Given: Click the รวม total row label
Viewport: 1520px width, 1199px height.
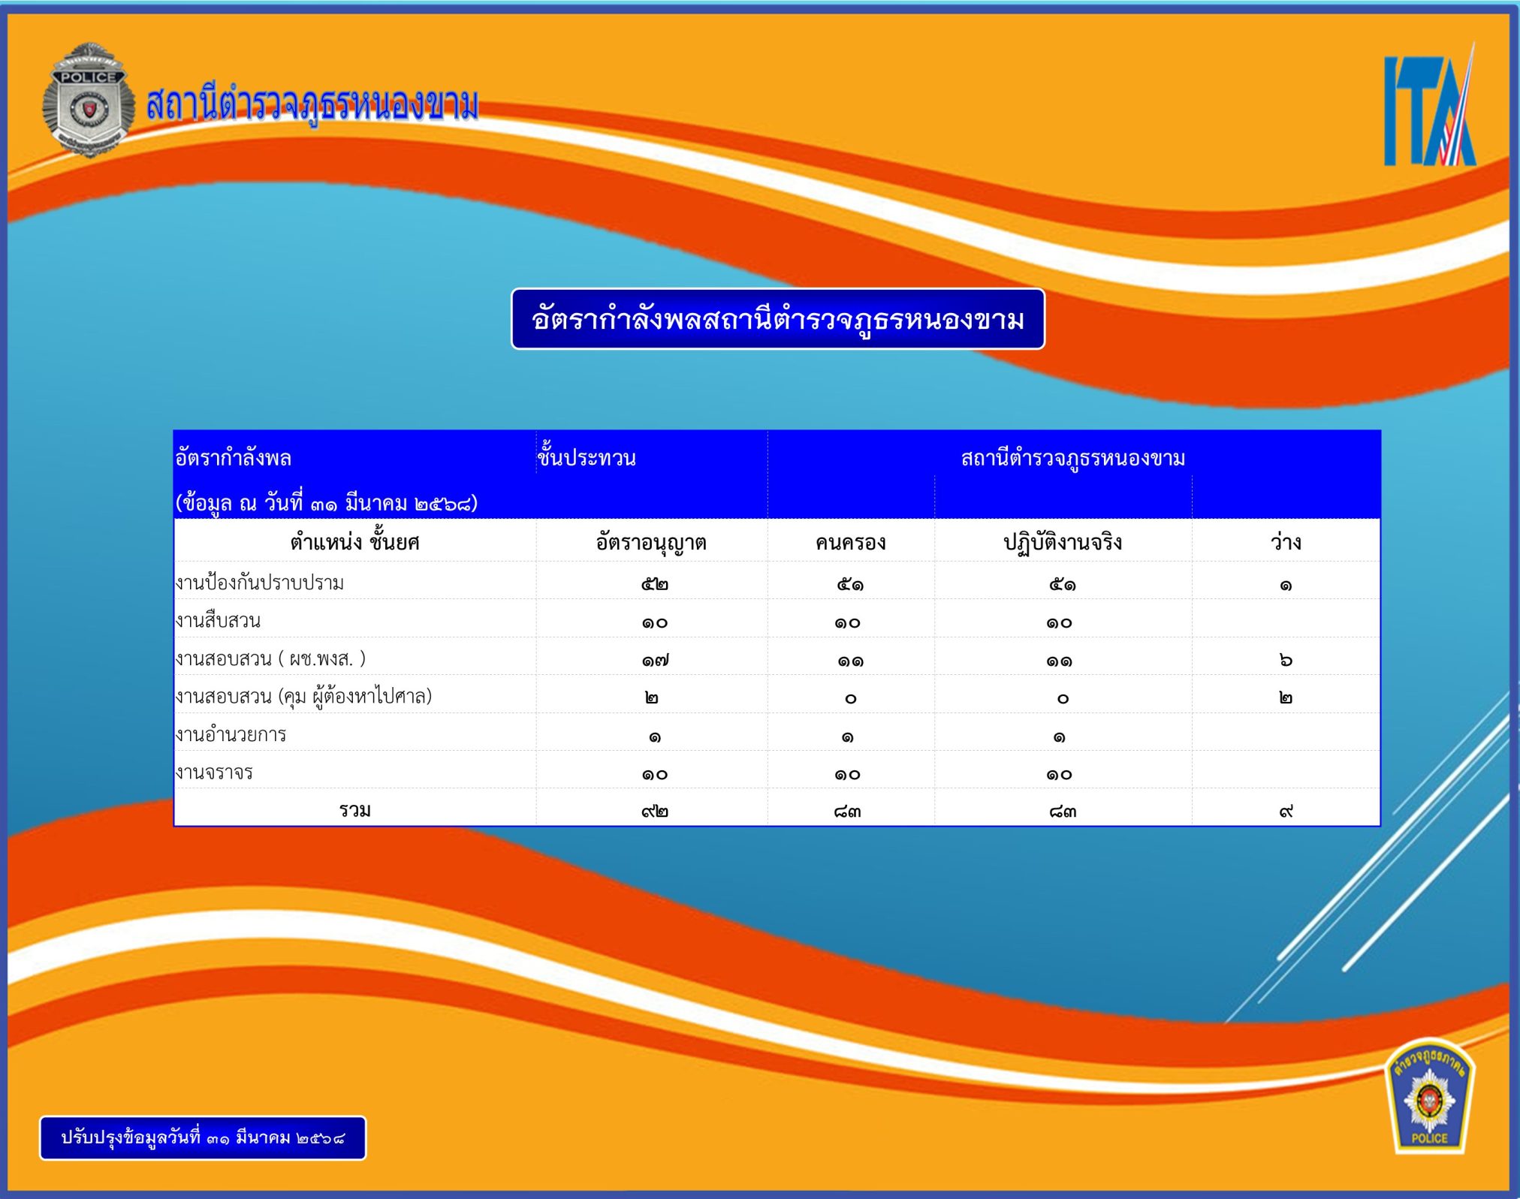Looking at the screenshot, I should pos(354,810).
